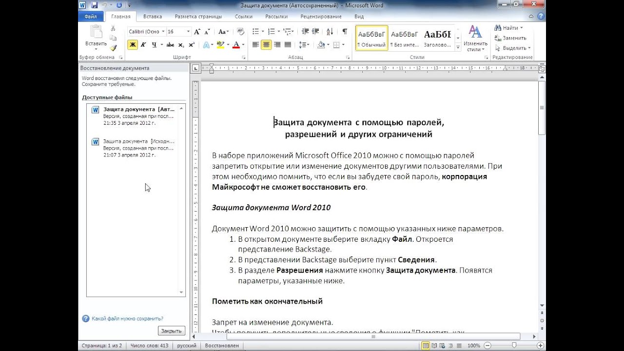The image size is (624, 351).
Task: Click the text highlight color button
Action: click(220, 45)
